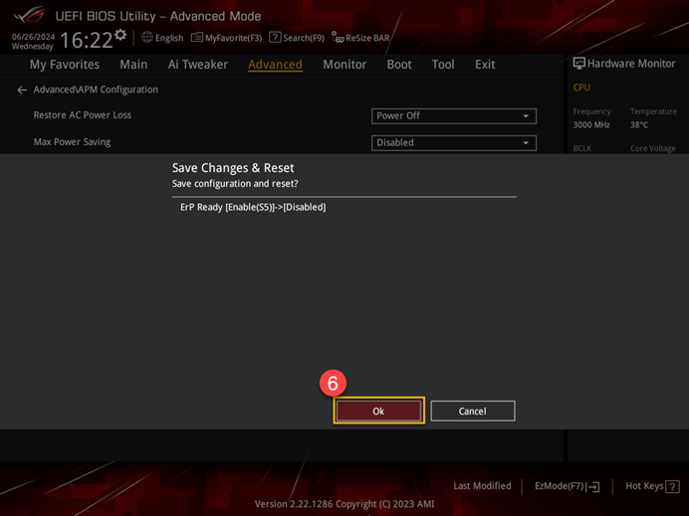Click the Advanced\APM Configuration breadcrumb text
689x516 pixels.
[x=96, y=89]
